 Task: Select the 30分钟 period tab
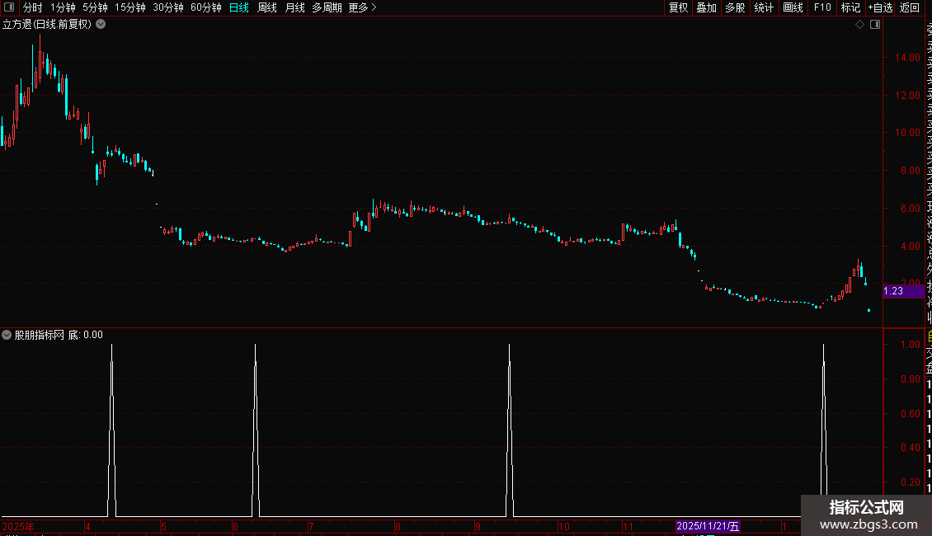click(x=168, y=7)
